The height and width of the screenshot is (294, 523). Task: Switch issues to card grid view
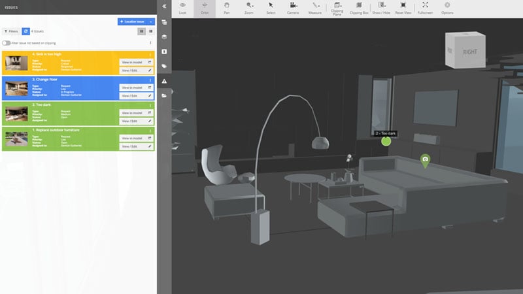141,31
